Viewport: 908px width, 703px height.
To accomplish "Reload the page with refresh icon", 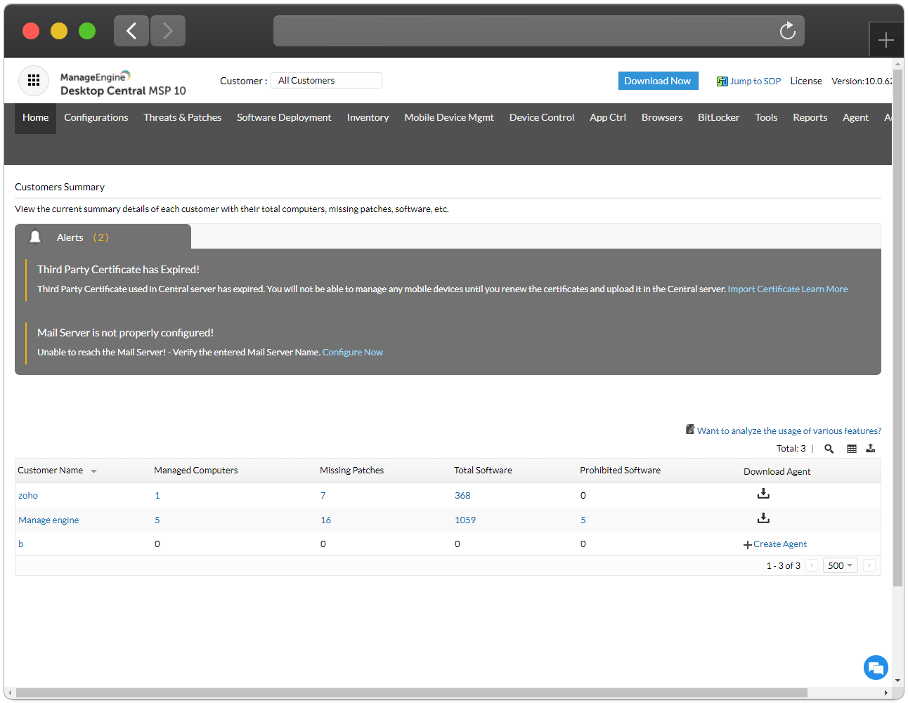I will (x=787, y=31).
